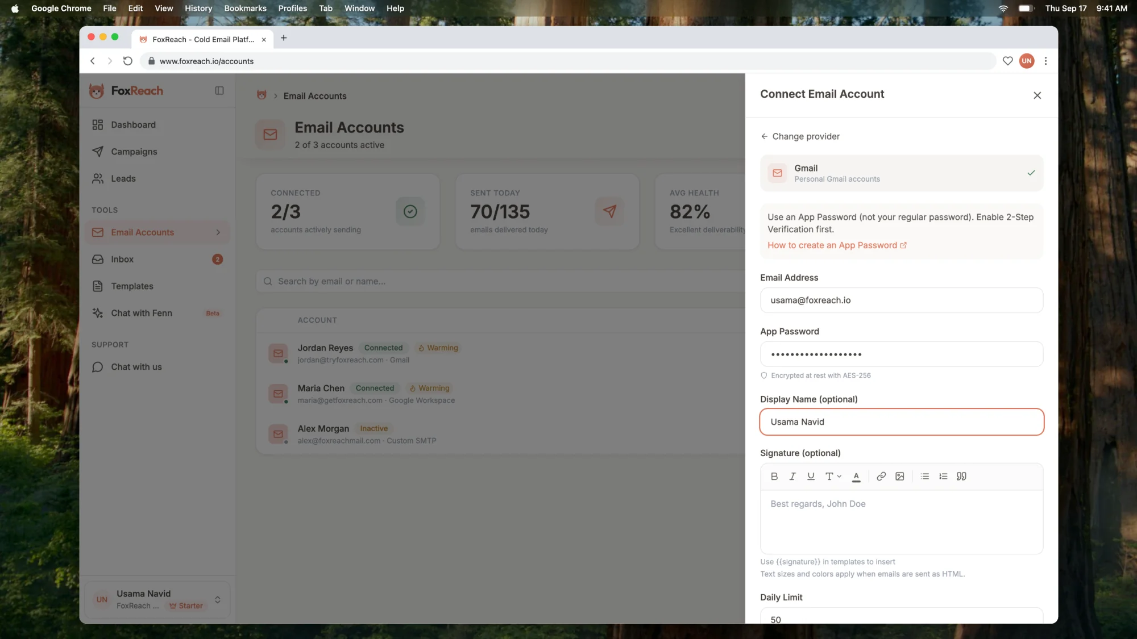Viewport: 1137px width, 639px height.
Task: Click the Wi-Fi status icon
Action: [1003, 8]
